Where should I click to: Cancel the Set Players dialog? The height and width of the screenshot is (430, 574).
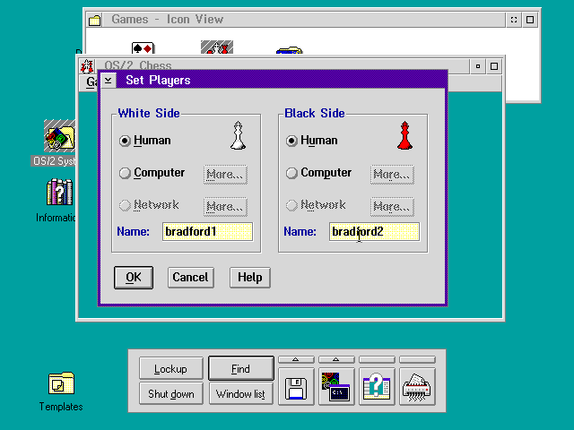[x=191, y=278]
